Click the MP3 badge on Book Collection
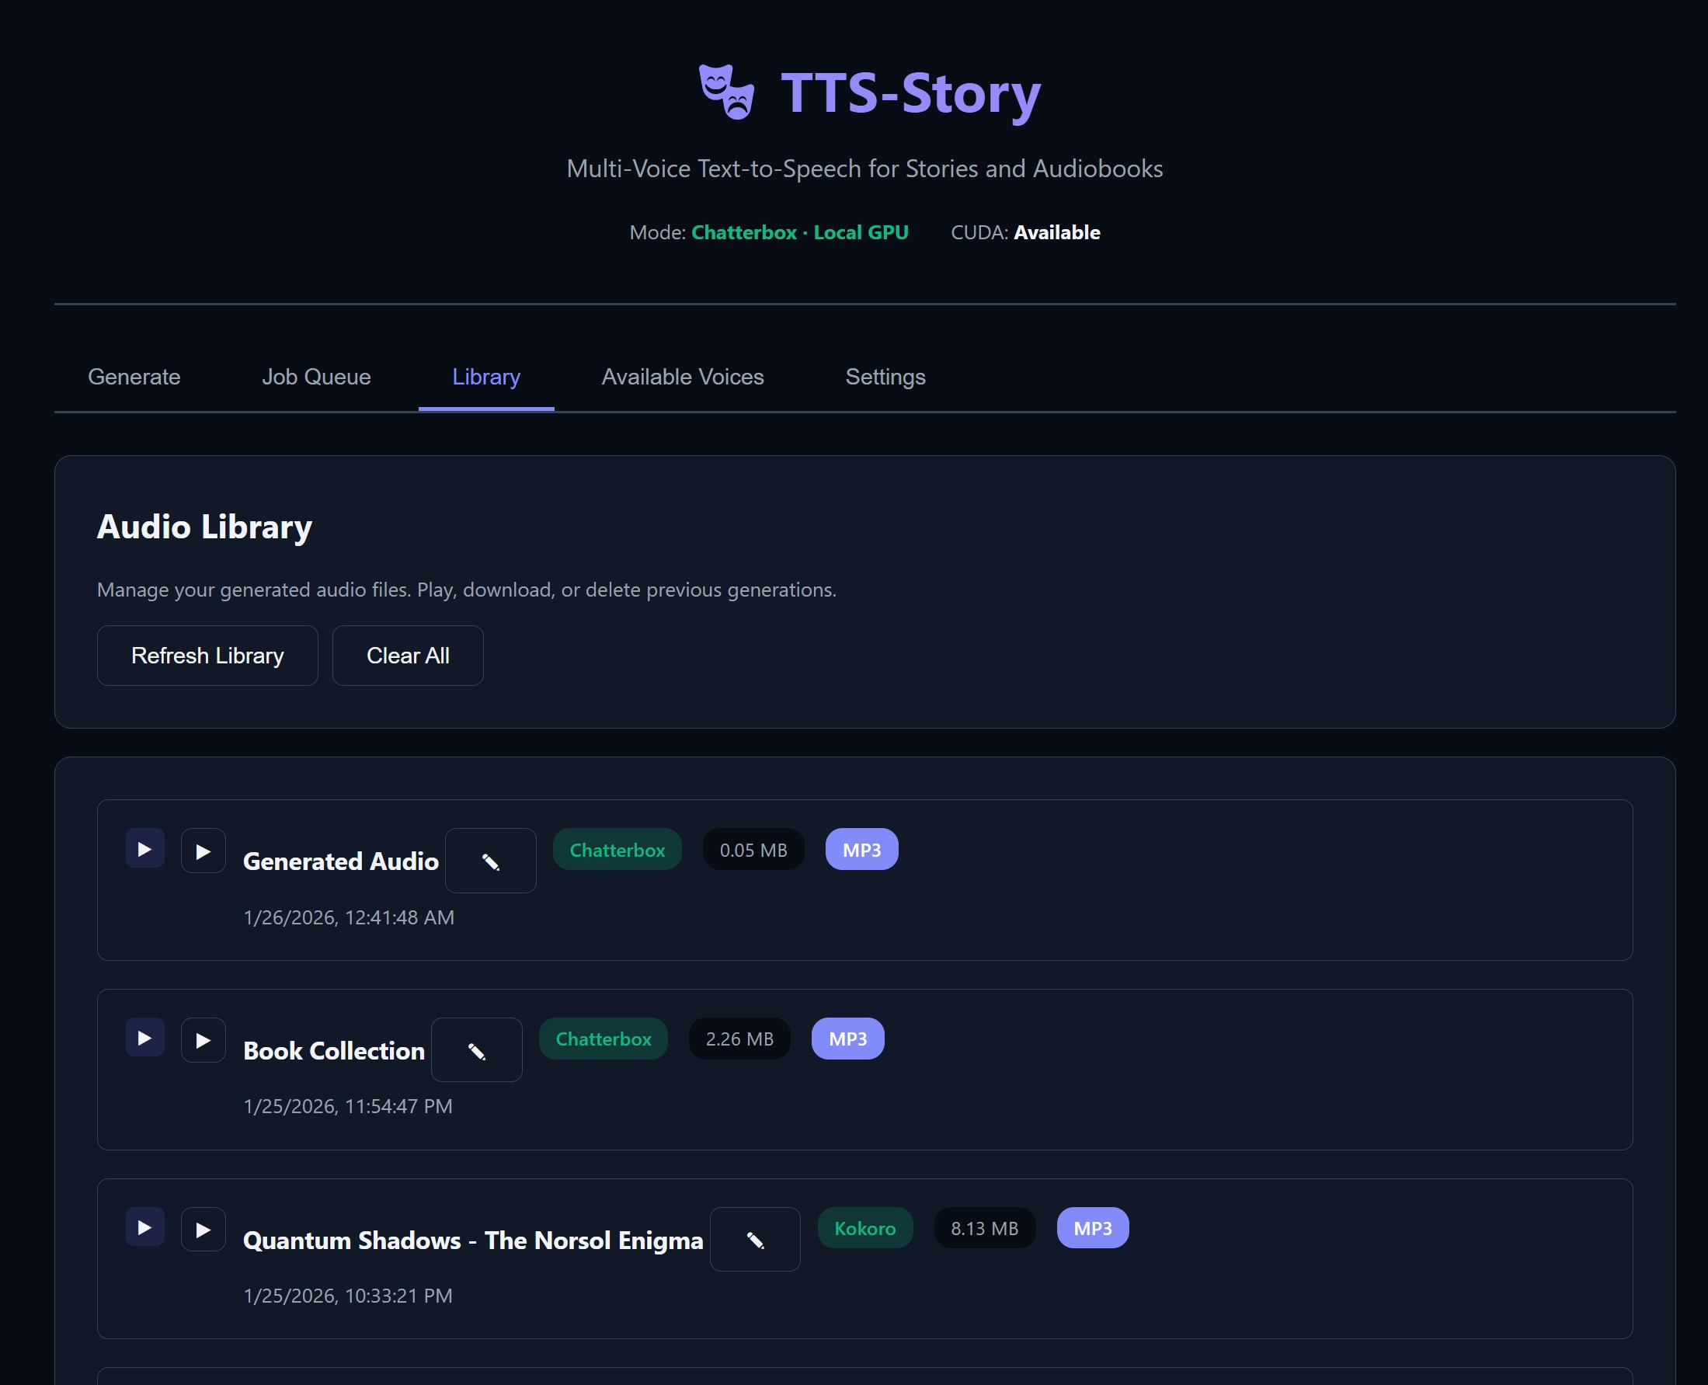1708x1385 pixels. pos(848,1039)
